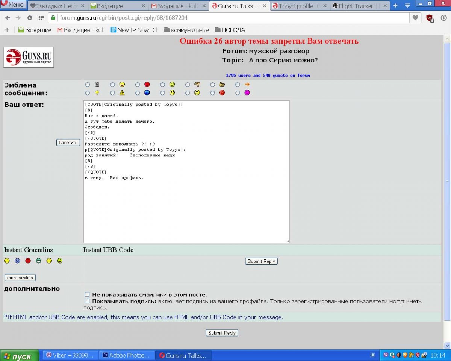Open the green Входящие bookmark
This screenshot has height=361, width=451.
35,30
